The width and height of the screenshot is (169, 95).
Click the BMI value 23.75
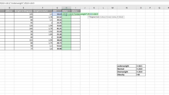click(x=57, y=23)
